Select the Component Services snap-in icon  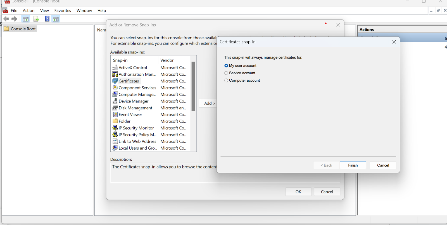(x=115, y=88)
